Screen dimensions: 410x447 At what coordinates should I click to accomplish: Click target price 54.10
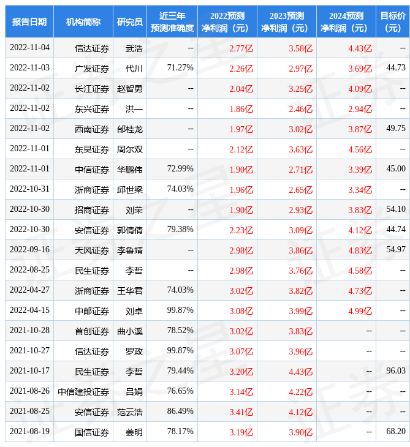(396, 209)
